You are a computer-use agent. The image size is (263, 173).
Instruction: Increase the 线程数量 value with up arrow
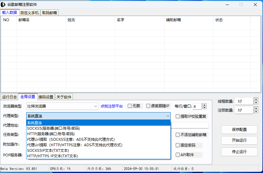pyautogui.click(x=256, y=100)
